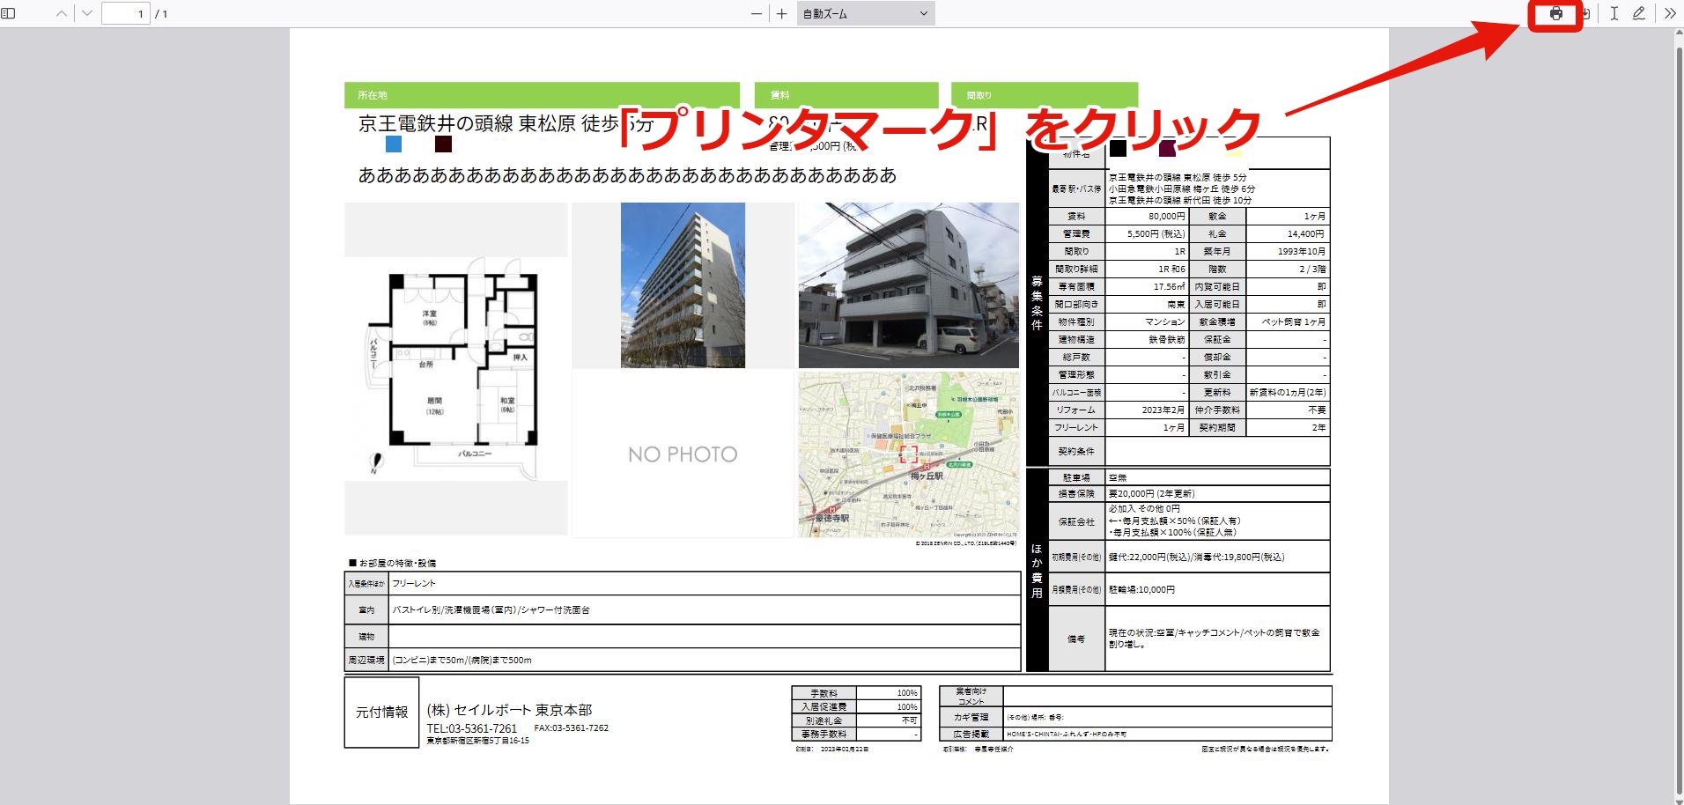This screenshot has width=1684, height=805.
Task: Open the 自動ズーム zoom dropdown
Action: [866, 14]
